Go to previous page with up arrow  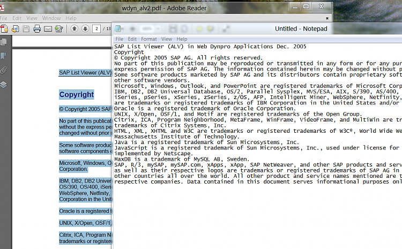[75, 28]
